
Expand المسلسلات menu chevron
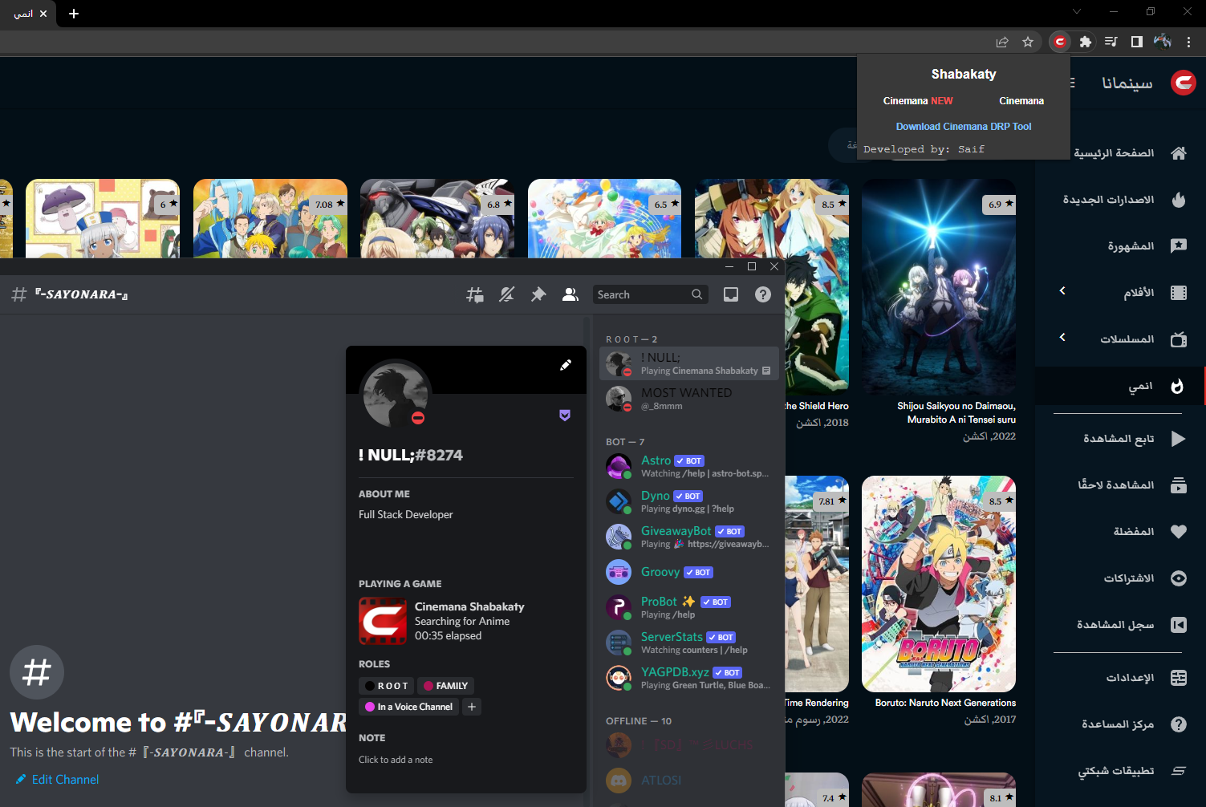click(x=1062, y=338)
